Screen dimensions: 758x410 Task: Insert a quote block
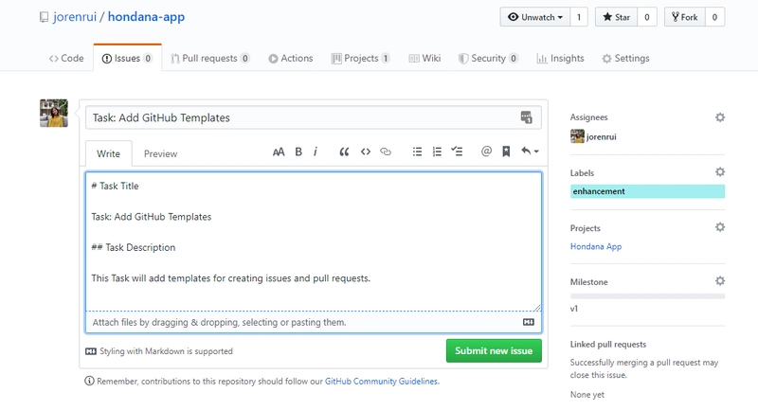click(x=344, y=152)
